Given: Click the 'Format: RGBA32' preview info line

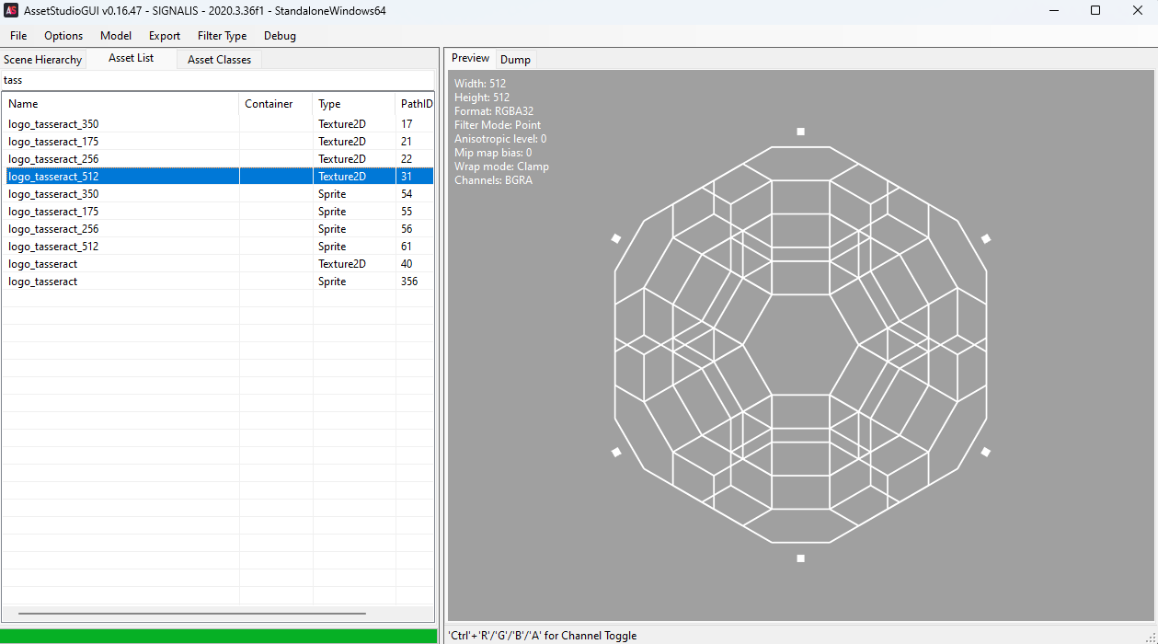Looking at the screenshot, I should pyautogui.click(x=494, y=111).
